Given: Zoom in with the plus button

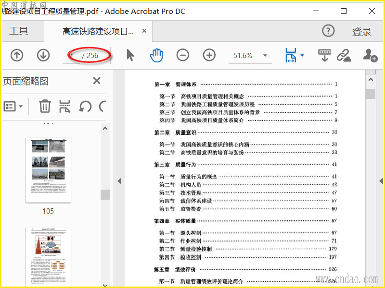Looking at the screenshot, I should pyautogui.click(x=209, y=55).
